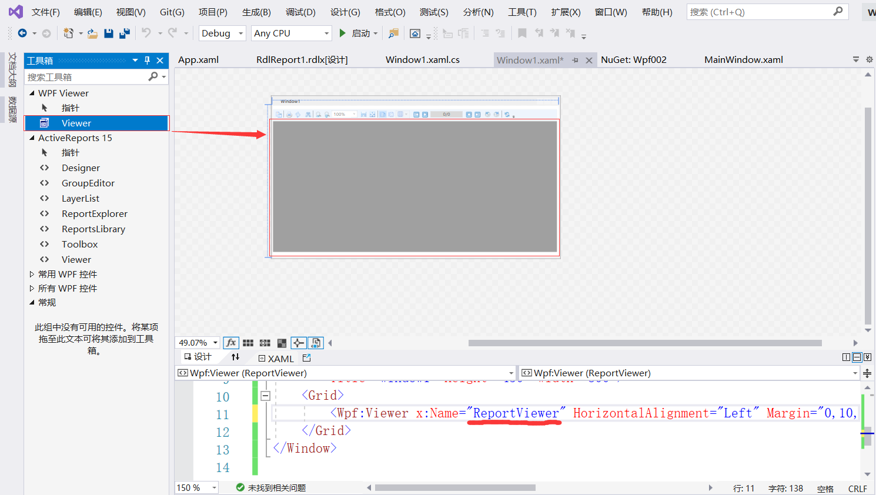The height and width of the screenshot is (495, 876).
Task: Click the designer horizontal scrollbar thumb
Action: click(x=645, y=343)
